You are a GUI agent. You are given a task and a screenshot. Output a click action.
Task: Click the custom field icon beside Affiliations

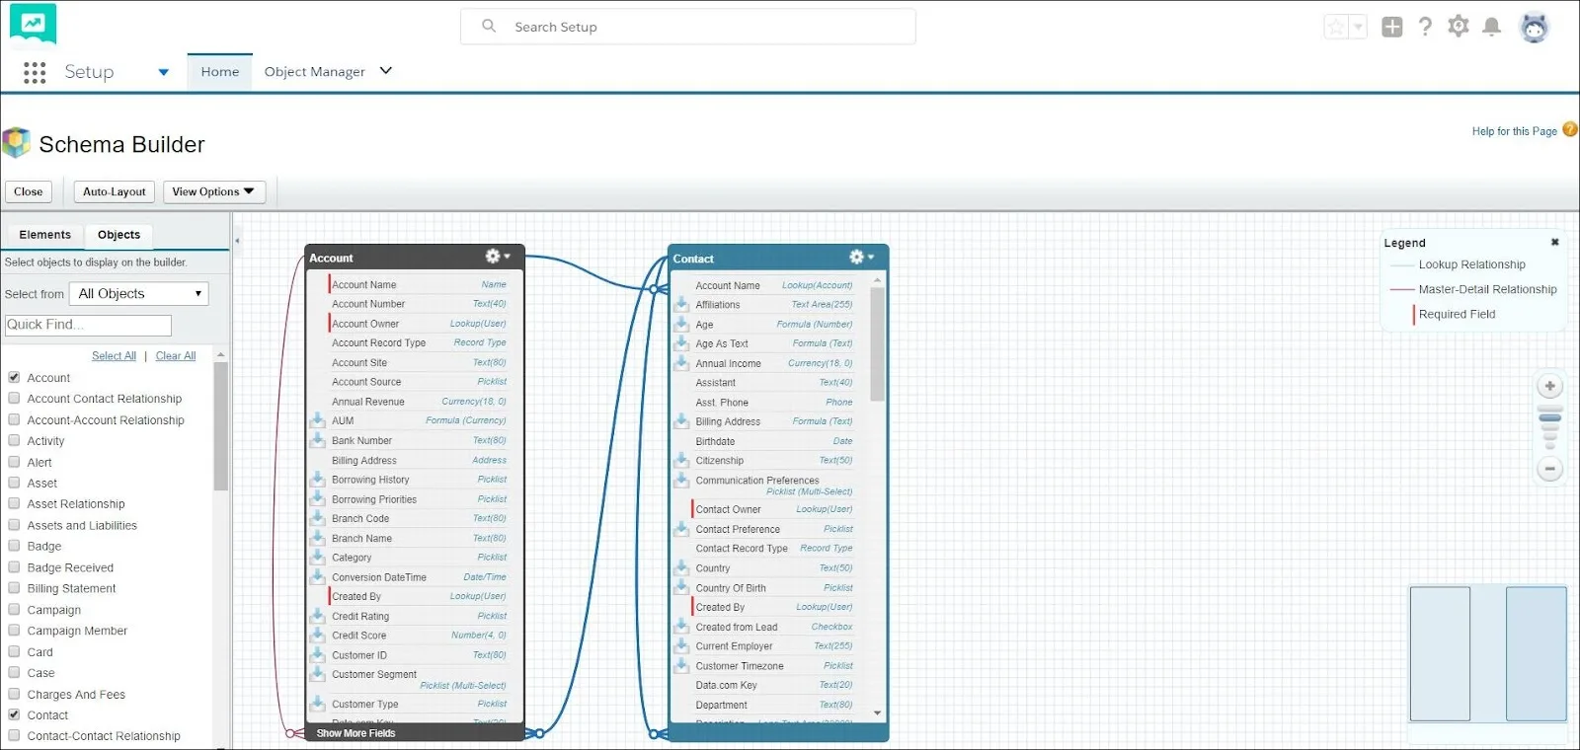pos(681,304)
